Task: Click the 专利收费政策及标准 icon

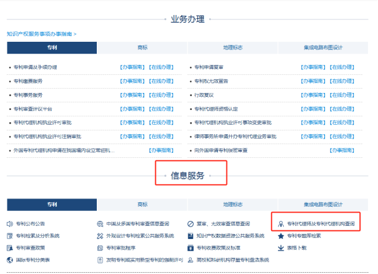Action: coord(191,248)
